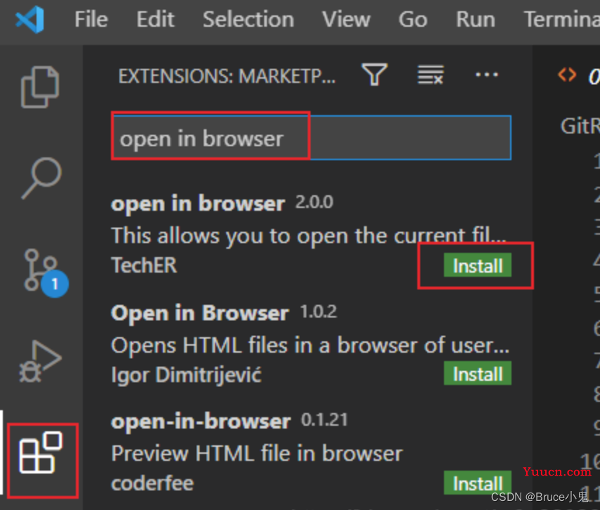
Task: Open Source Control view with badge
Action: [45, 273]
